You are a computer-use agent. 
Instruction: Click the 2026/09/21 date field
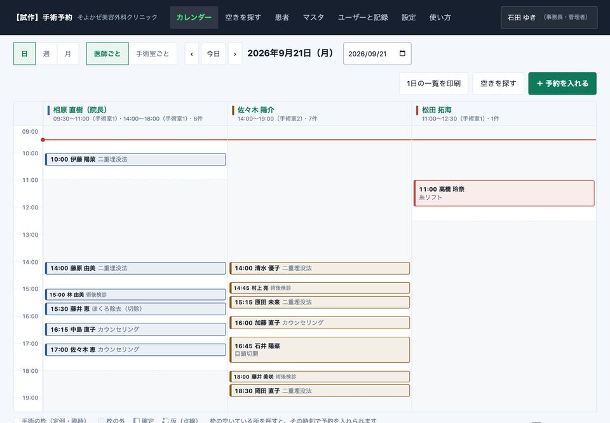point(377,54)
